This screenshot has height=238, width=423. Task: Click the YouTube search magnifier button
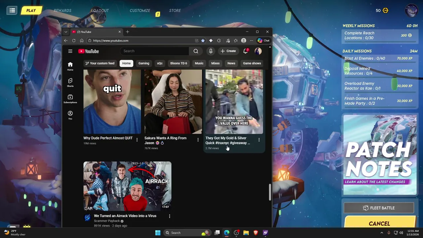point(196,51)
